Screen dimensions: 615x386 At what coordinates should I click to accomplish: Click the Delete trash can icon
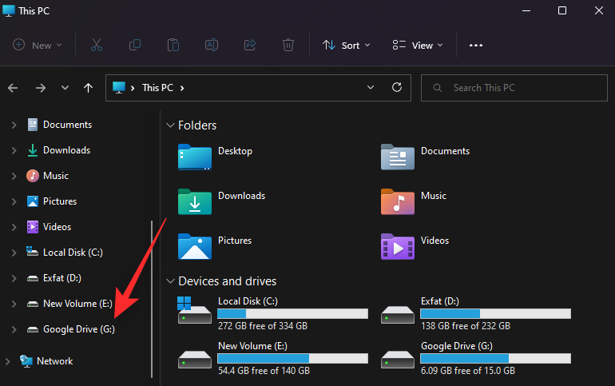point(288,45)
